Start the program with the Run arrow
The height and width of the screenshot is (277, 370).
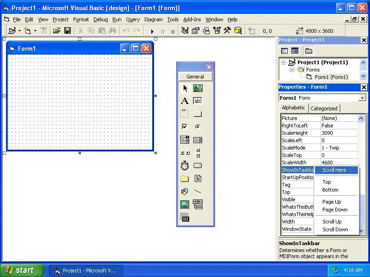(x=152, y=31)
